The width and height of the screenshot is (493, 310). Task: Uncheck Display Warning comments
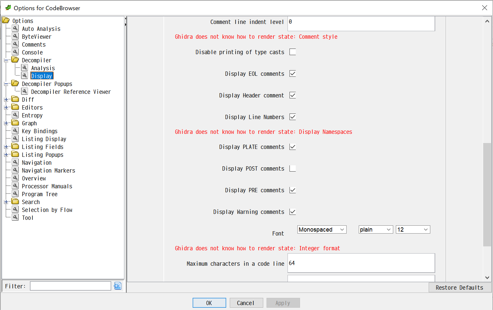click(292, 212)
